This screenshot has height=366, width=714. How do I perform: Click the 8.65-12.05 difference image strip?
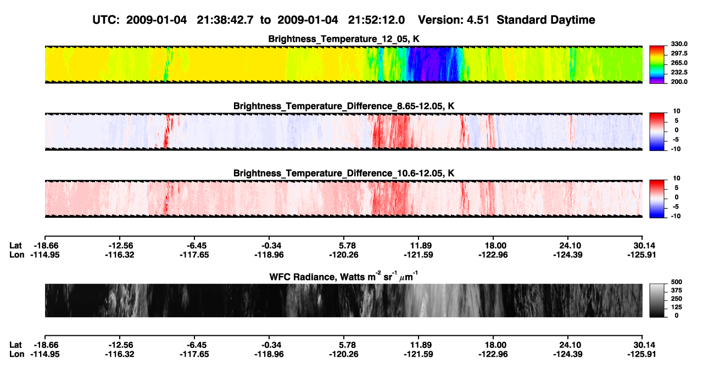tap(343, 132)
